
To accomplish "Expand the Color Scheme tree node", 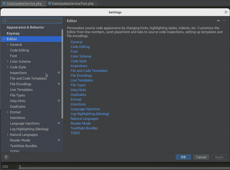I will [8, 61].
